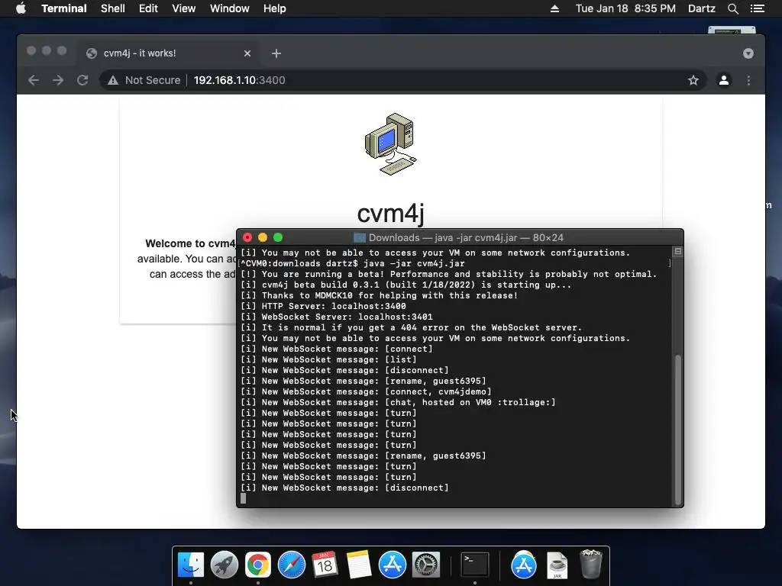Open the Trash in the Dock

coord(591,564)
